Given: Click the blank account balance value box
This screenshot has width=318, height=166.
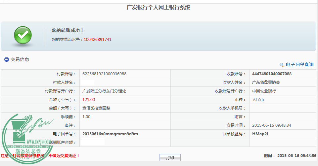Looking at the screenshot, I should [93, 142].
